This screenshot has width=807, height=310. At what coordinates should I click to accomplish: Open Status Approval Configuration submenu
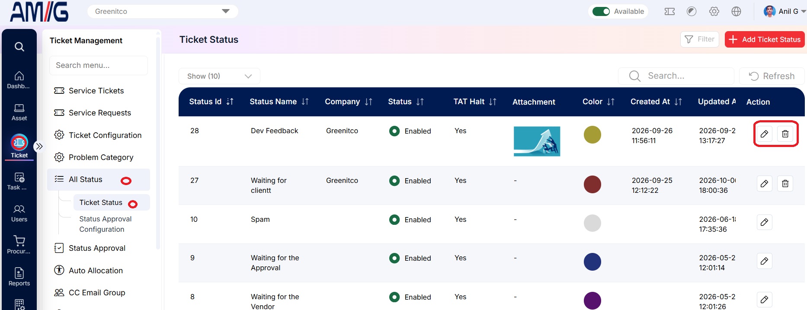pyautogui.click(x=106, y=224)
